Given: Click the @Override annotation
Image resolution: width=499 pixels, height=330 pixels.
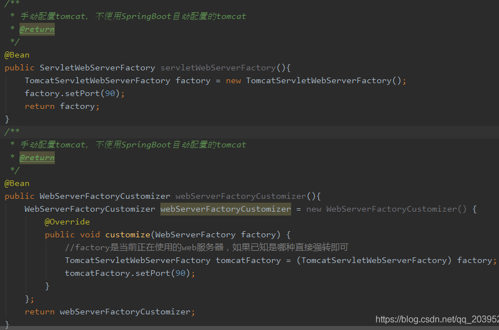Looking at the screenshot, I should click(x=67, y=222).
